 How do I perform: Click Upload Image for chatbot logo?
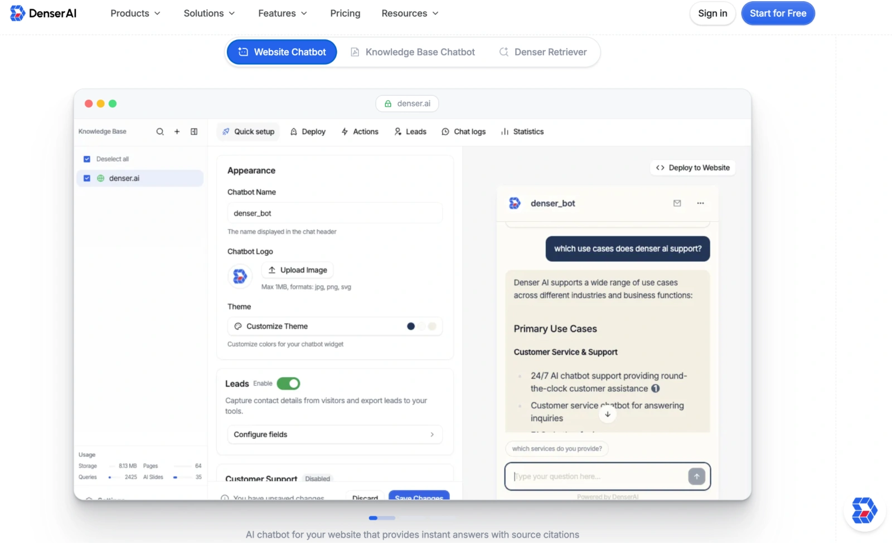298,270
